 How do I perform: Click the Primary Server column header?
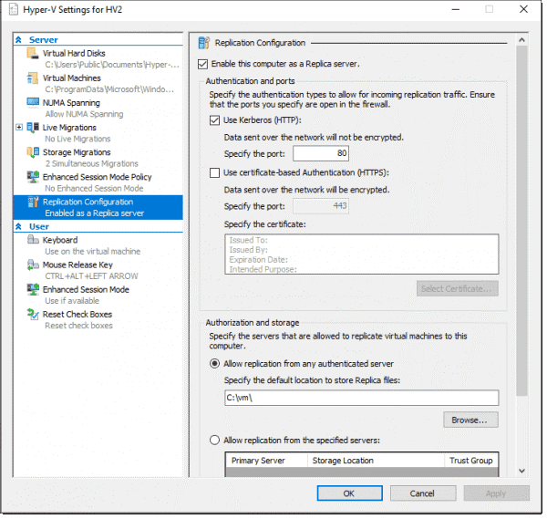point(266,461)
